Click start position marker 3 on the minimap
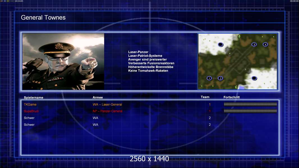Screen dimensions: 299x168 point(254,45)
